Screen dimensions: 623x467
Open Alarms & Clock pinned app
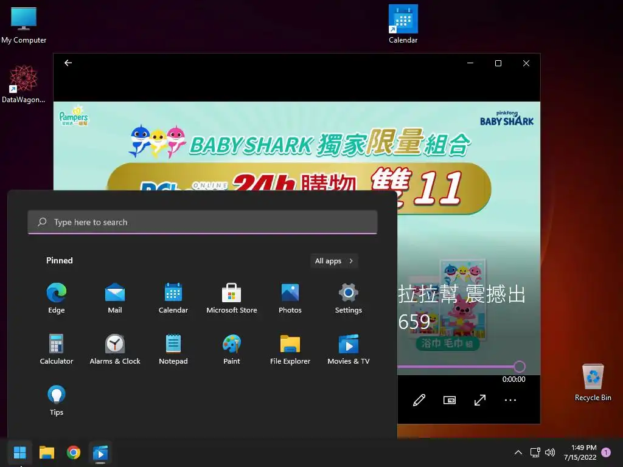(x=115, y=350)
